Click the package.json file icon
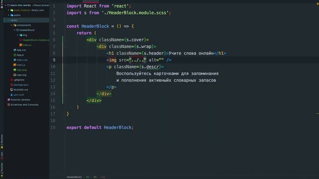 click(x=12, y=85)
